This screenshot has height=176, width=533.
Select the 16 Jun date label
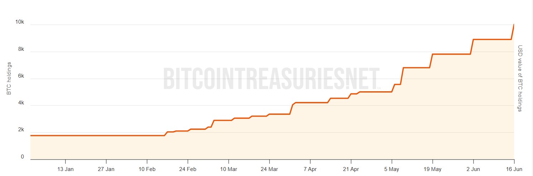(x=514, y=169)
